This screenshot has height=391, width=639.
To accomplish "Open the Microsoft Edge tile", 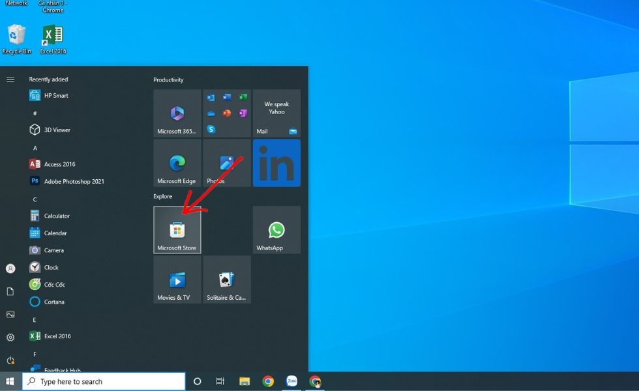I will pyautogui.click(x=177, y=163).
